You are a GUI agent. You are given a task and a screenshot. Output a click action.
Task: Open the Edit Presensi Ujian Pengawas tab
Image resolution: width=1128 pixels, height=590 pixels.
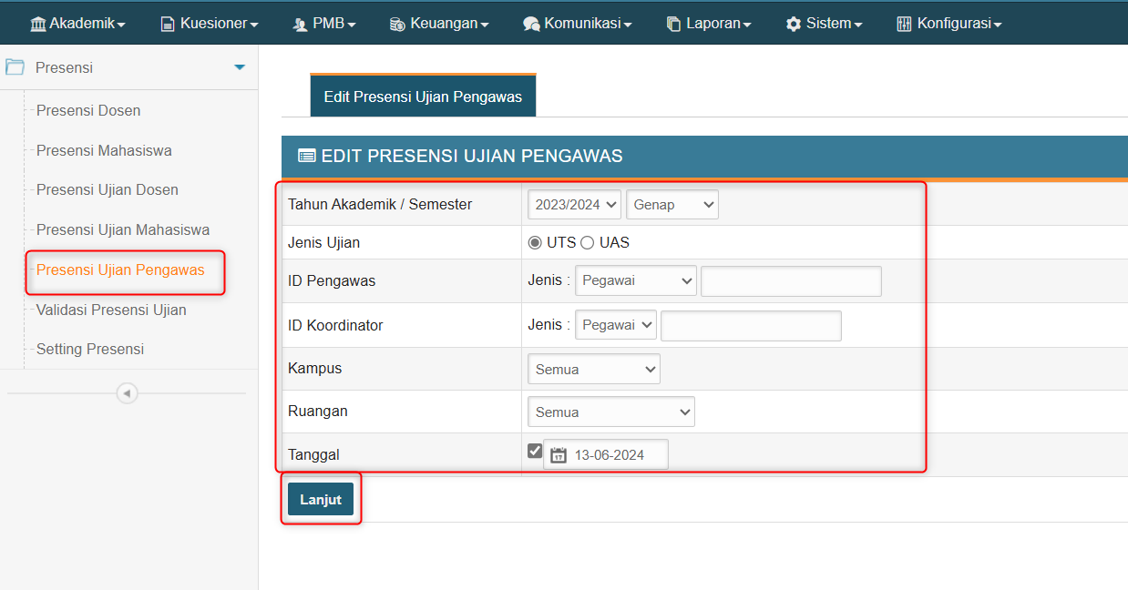[423, 97]
